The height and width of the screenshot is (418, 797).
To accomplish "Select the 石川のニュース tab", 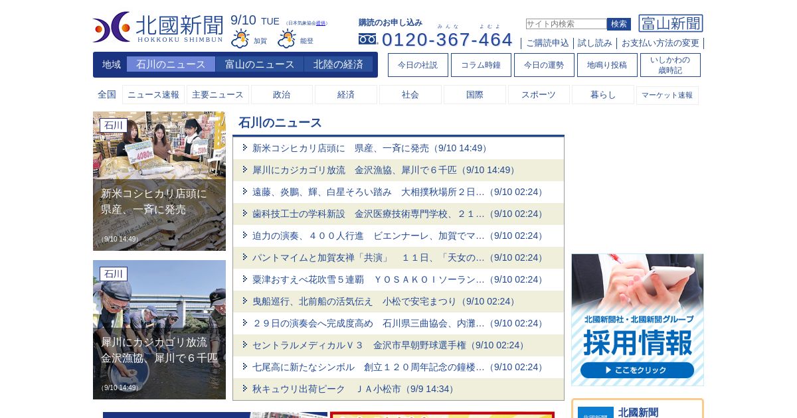I will pos(171,64).
